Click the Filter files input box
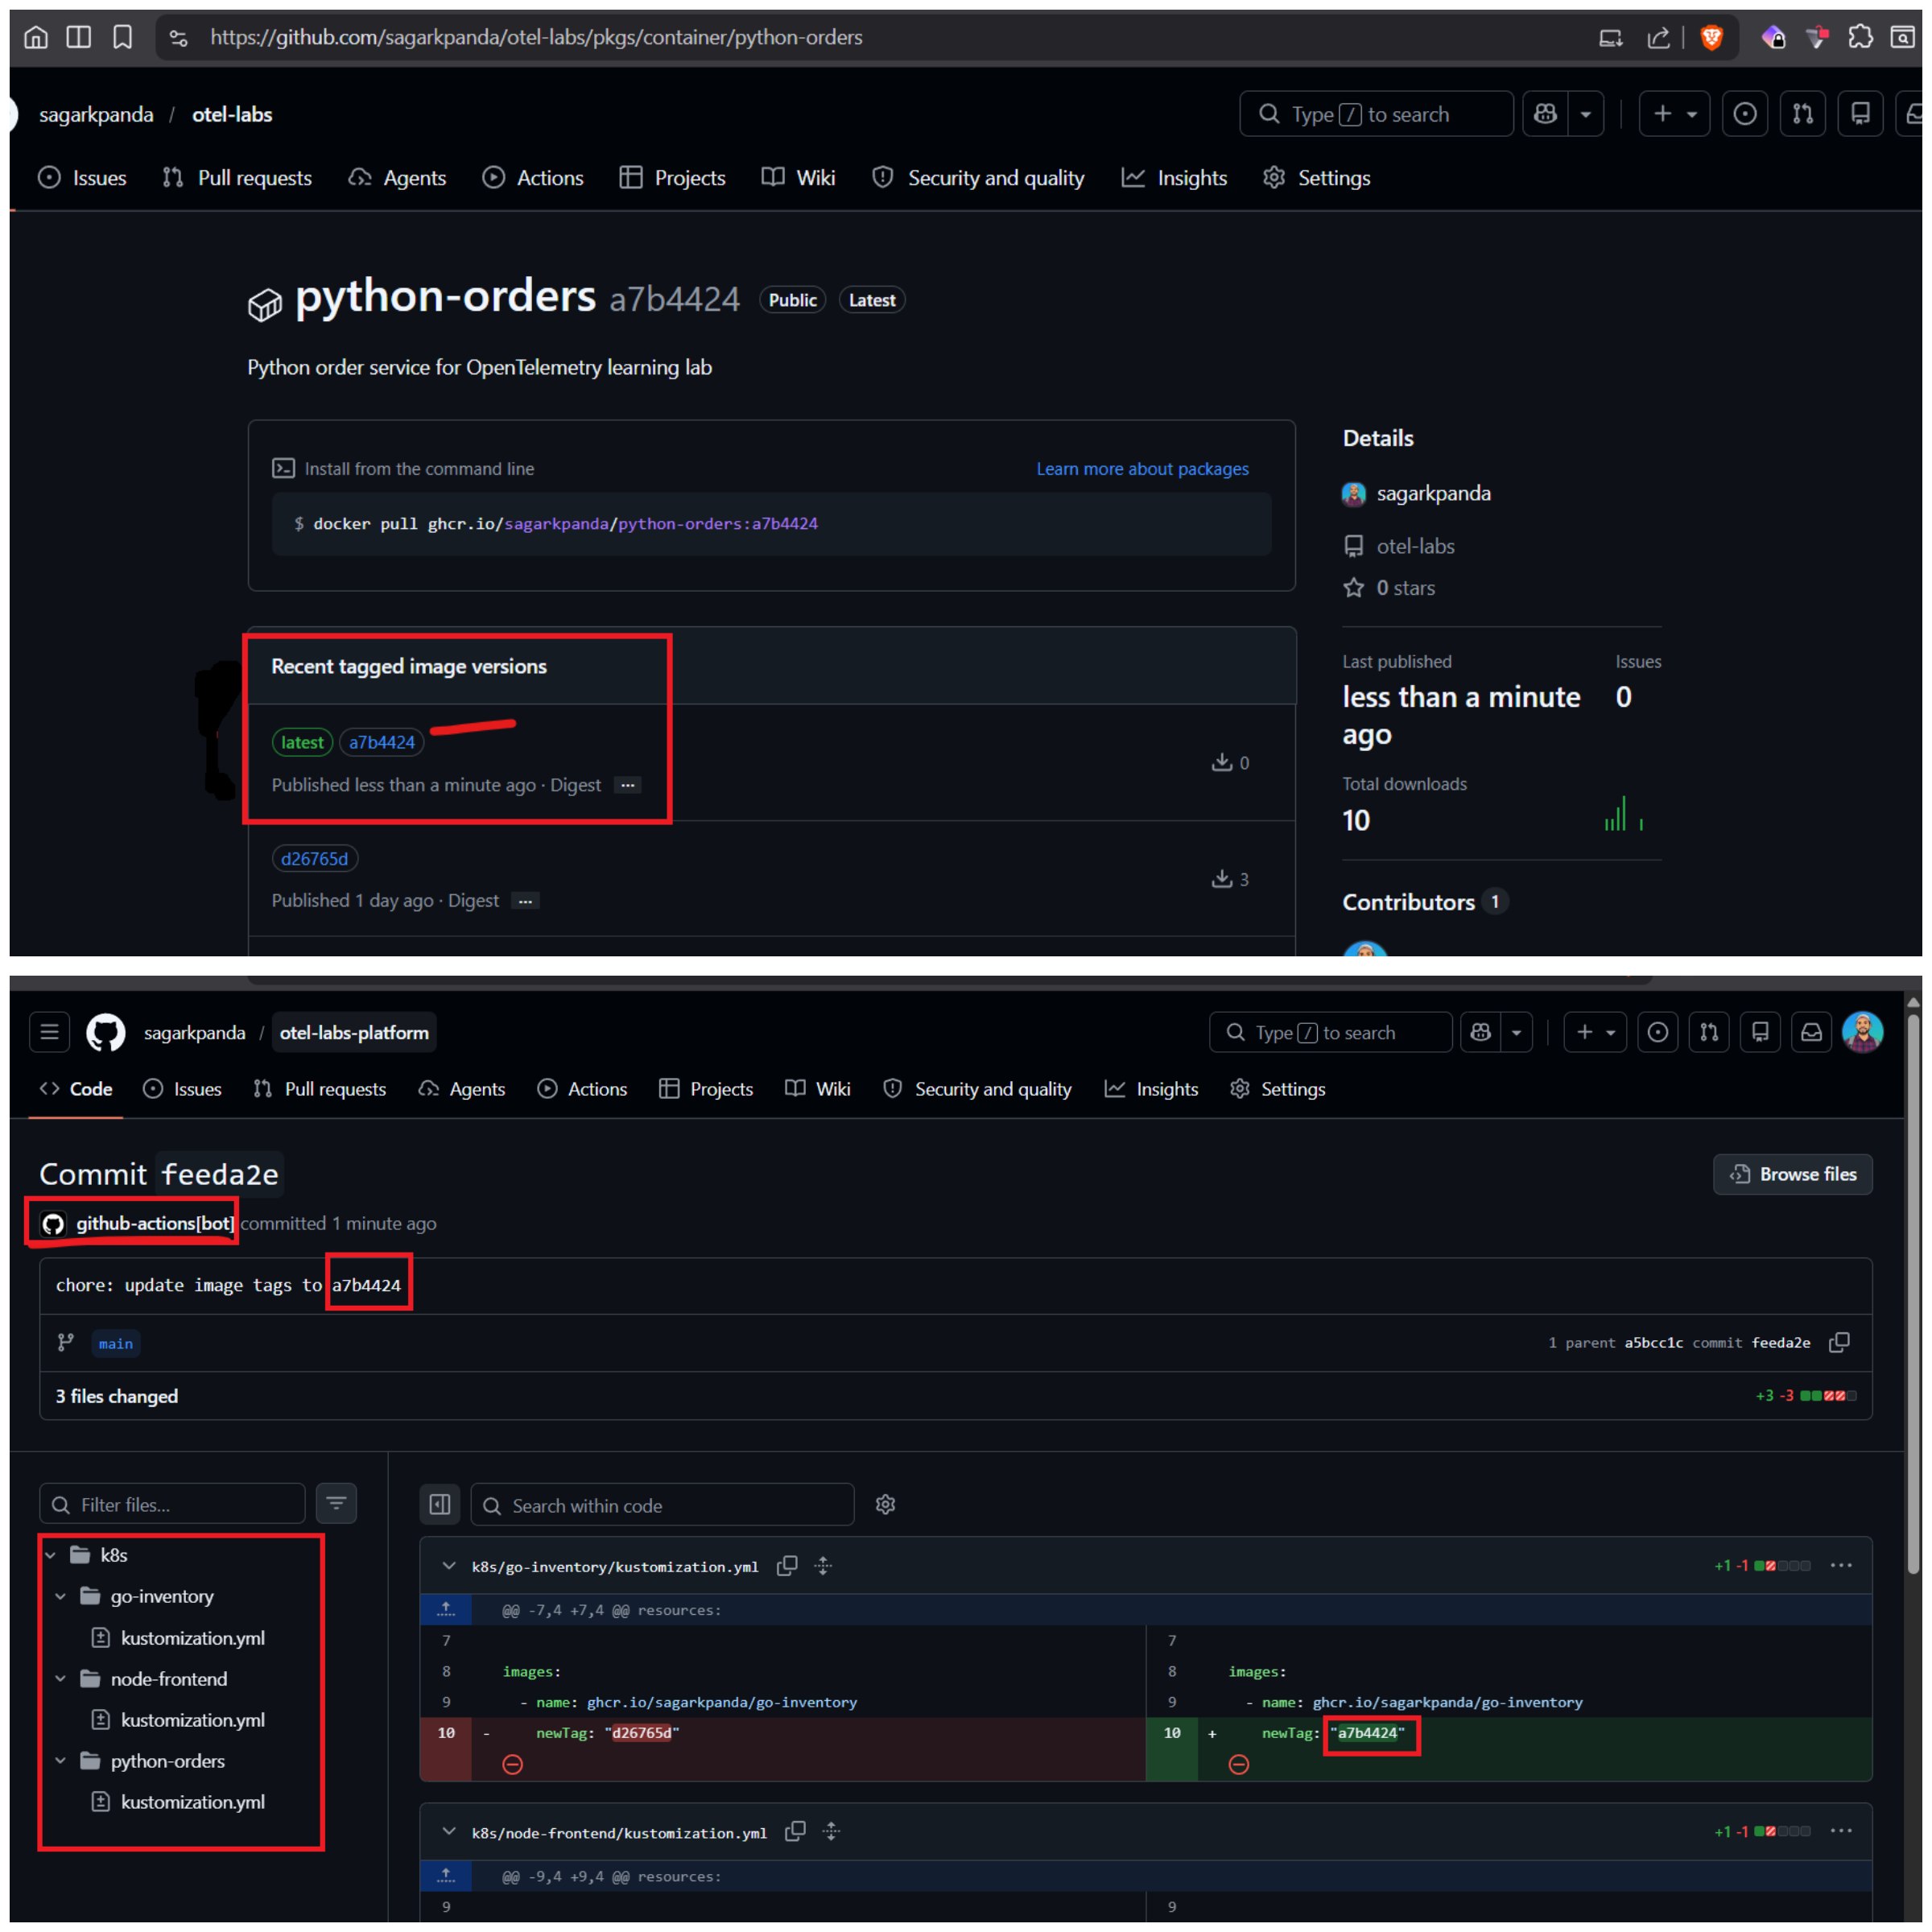Image resolution: width=1932 pixels, height=1932 pixels. coord(172,1504)
